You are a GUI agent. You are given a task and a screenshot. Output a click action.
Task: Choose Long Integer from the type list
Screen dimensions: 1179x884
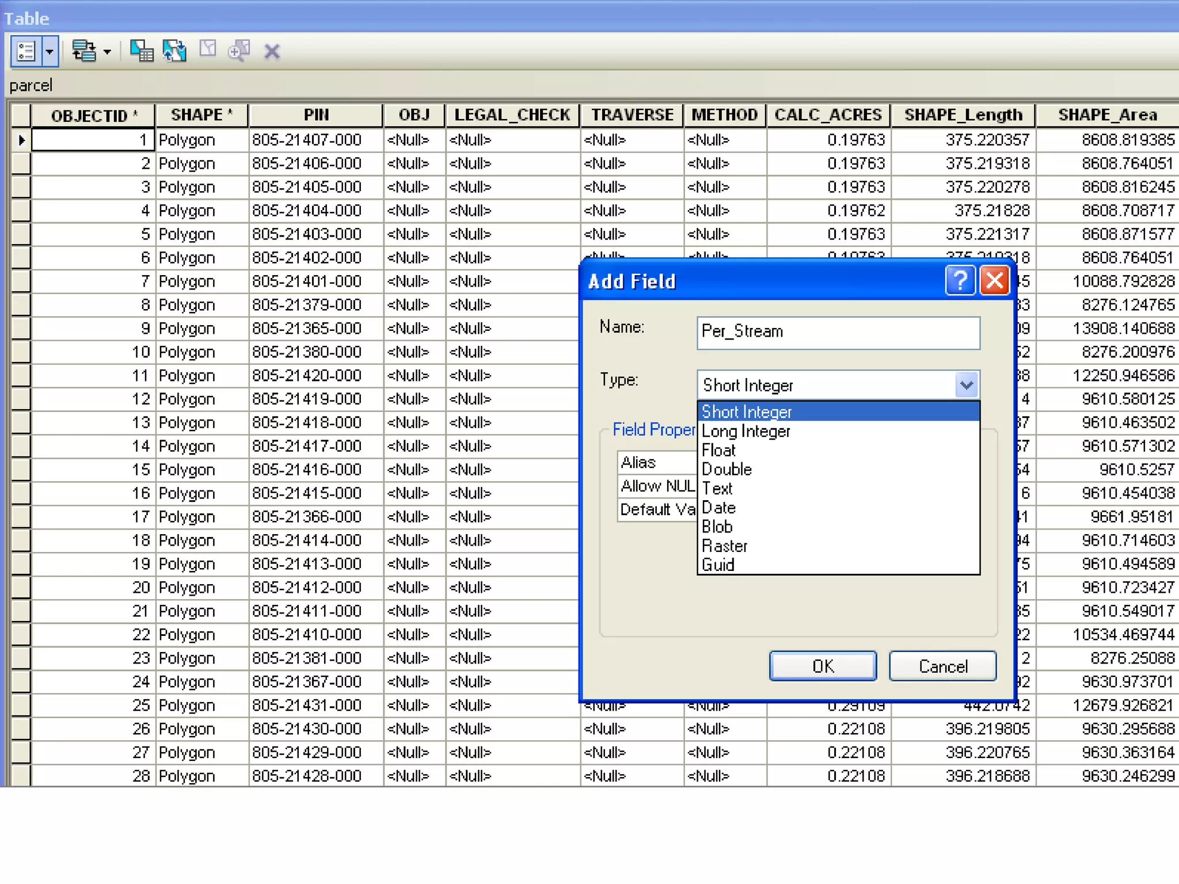tap(746, 431)
